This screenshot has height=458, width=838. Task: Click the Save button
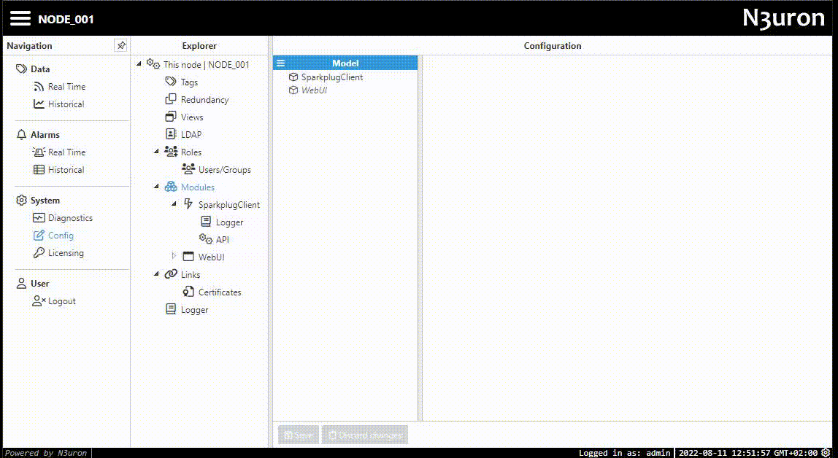[x=299, y=435]
